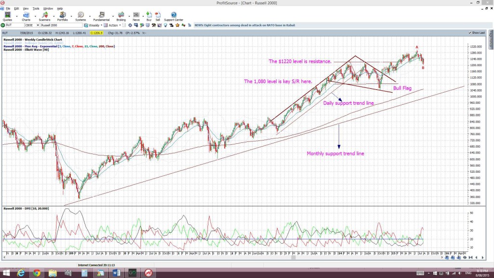
Task: Click the horizontal chart scrollbar thumb
Action: click(293, 258)
